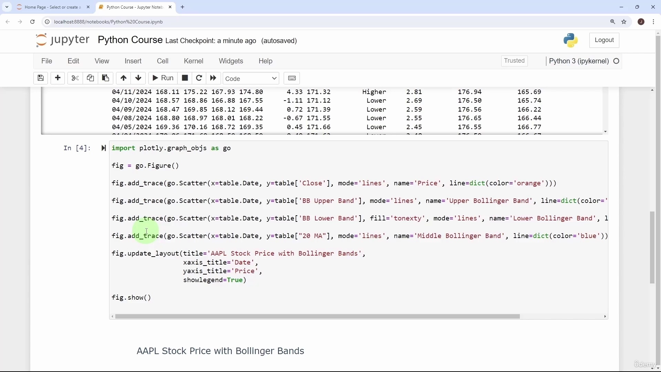The height and width of the screenshot is (372, 661).
Task: Save the notebook with the floppy disk icon
Action: pos(41,78)
